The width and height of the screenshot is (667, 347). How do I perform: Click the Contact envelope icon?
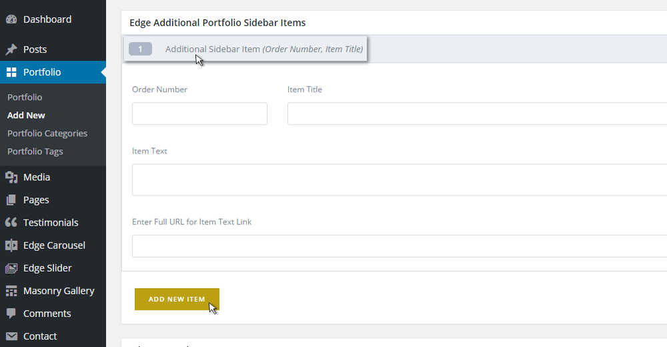click(11, 336)
